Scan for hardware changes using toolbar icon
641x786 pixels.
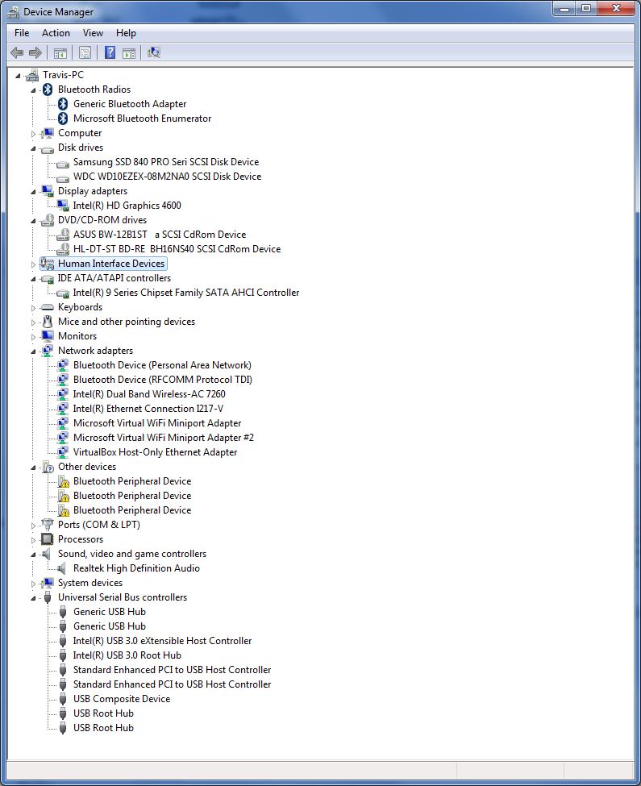tap(154, 52)
